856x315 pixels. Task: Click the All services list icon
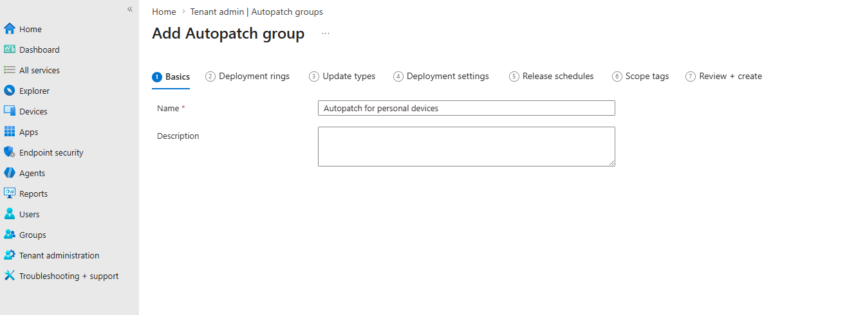(x=10, y=70)
